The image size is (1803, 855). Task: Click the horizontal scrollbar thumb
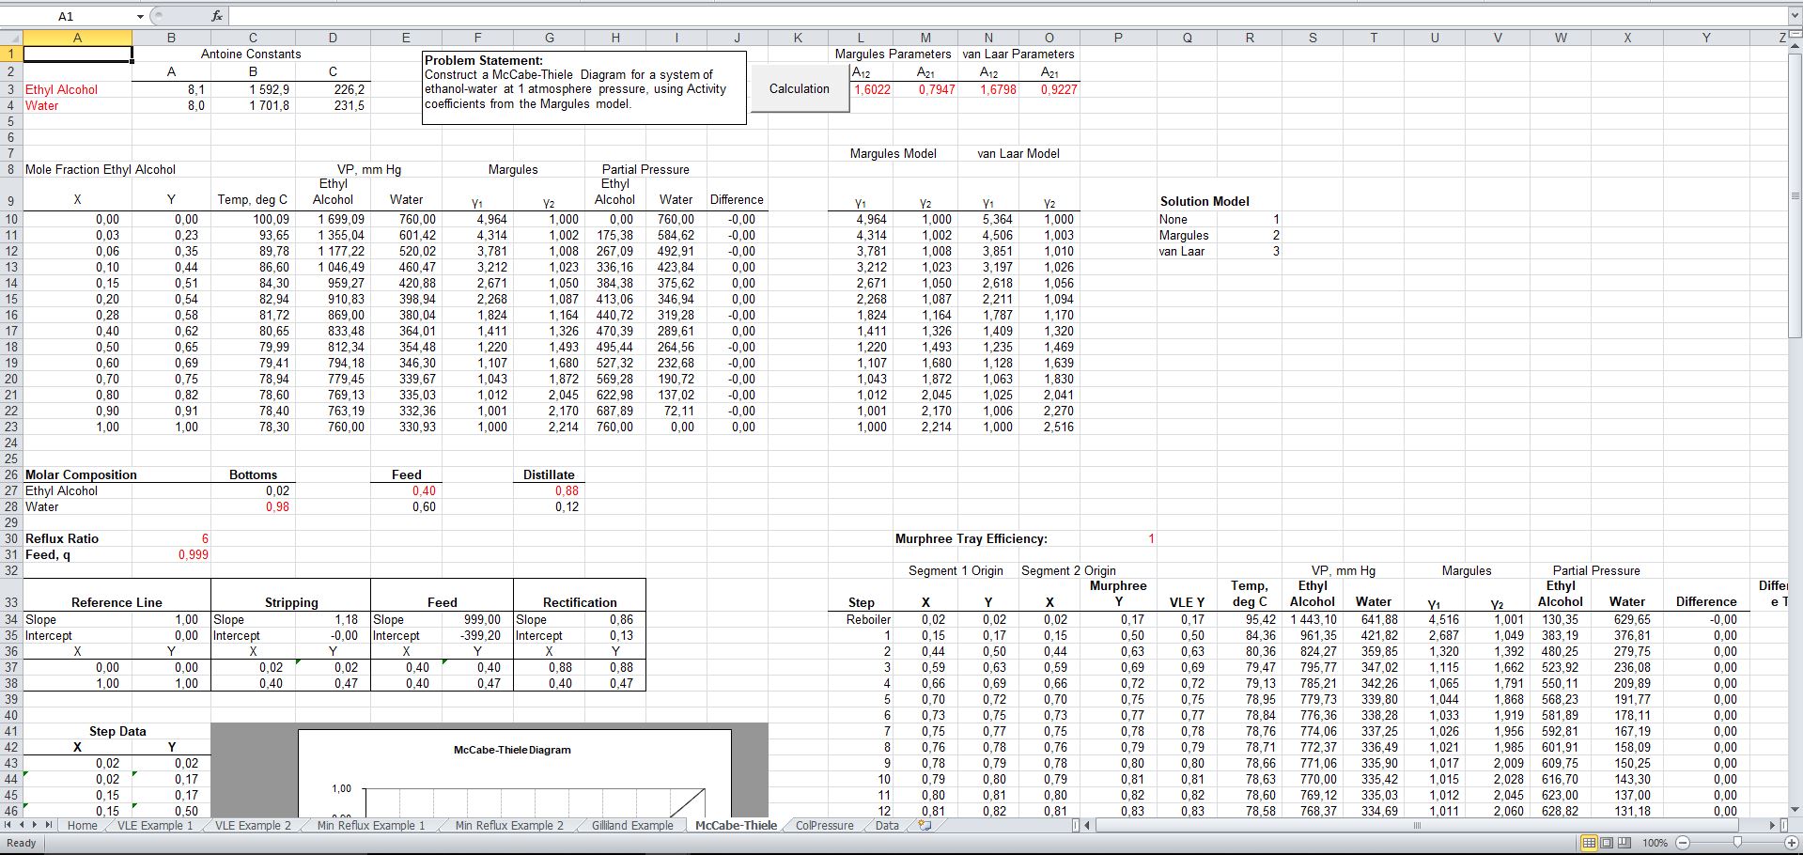1416,826
